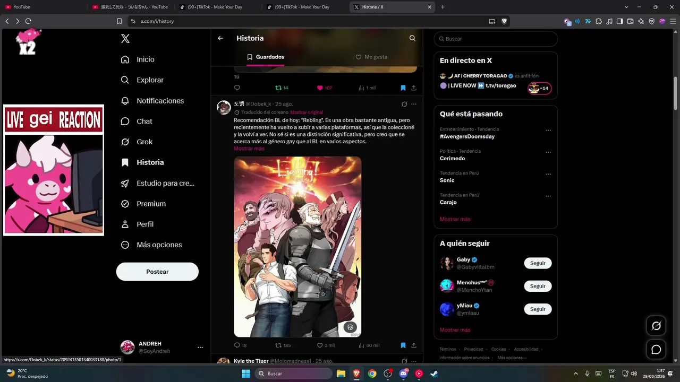Screen dimensions: 680x382
Task: Open the tab search dropdown arrow
Action: 626,7
